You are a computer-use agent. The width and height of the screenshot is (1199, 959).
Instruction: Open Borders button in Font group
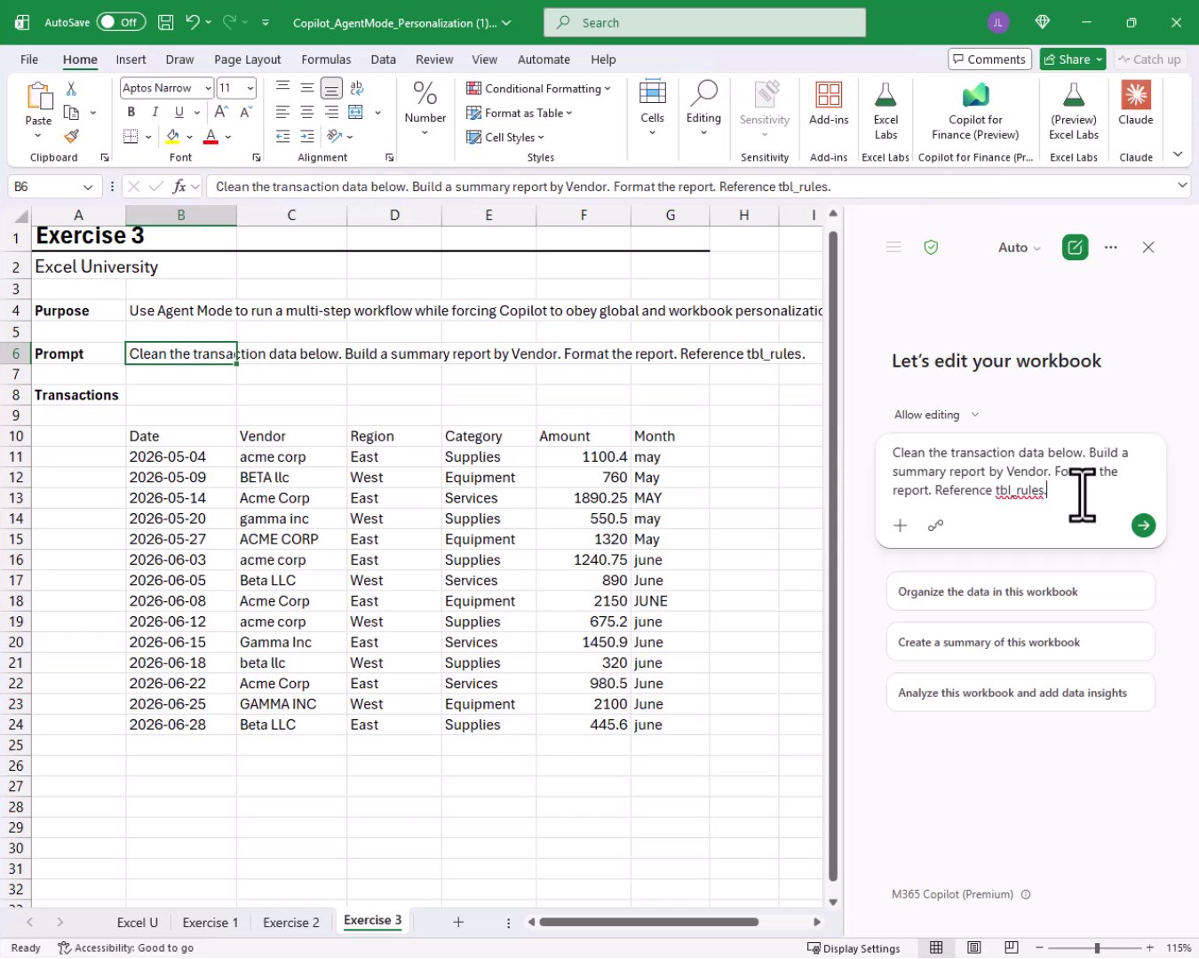(131, 137)
